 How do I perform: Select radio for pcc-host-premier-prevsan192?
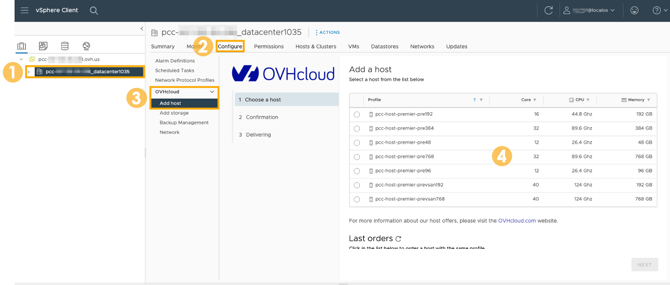click(357, 185)
